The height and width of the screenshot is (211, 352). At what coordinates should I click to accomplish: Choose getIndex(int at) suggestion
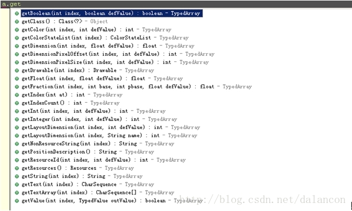coord(72,95)
